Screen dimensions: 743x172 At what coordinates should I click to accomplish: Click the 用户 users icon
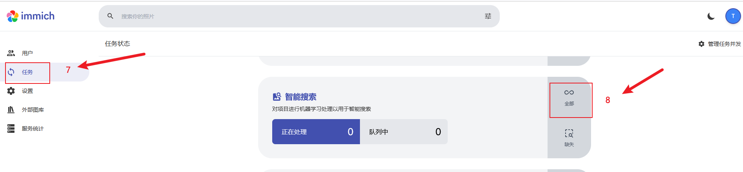[x=11, y=53]
